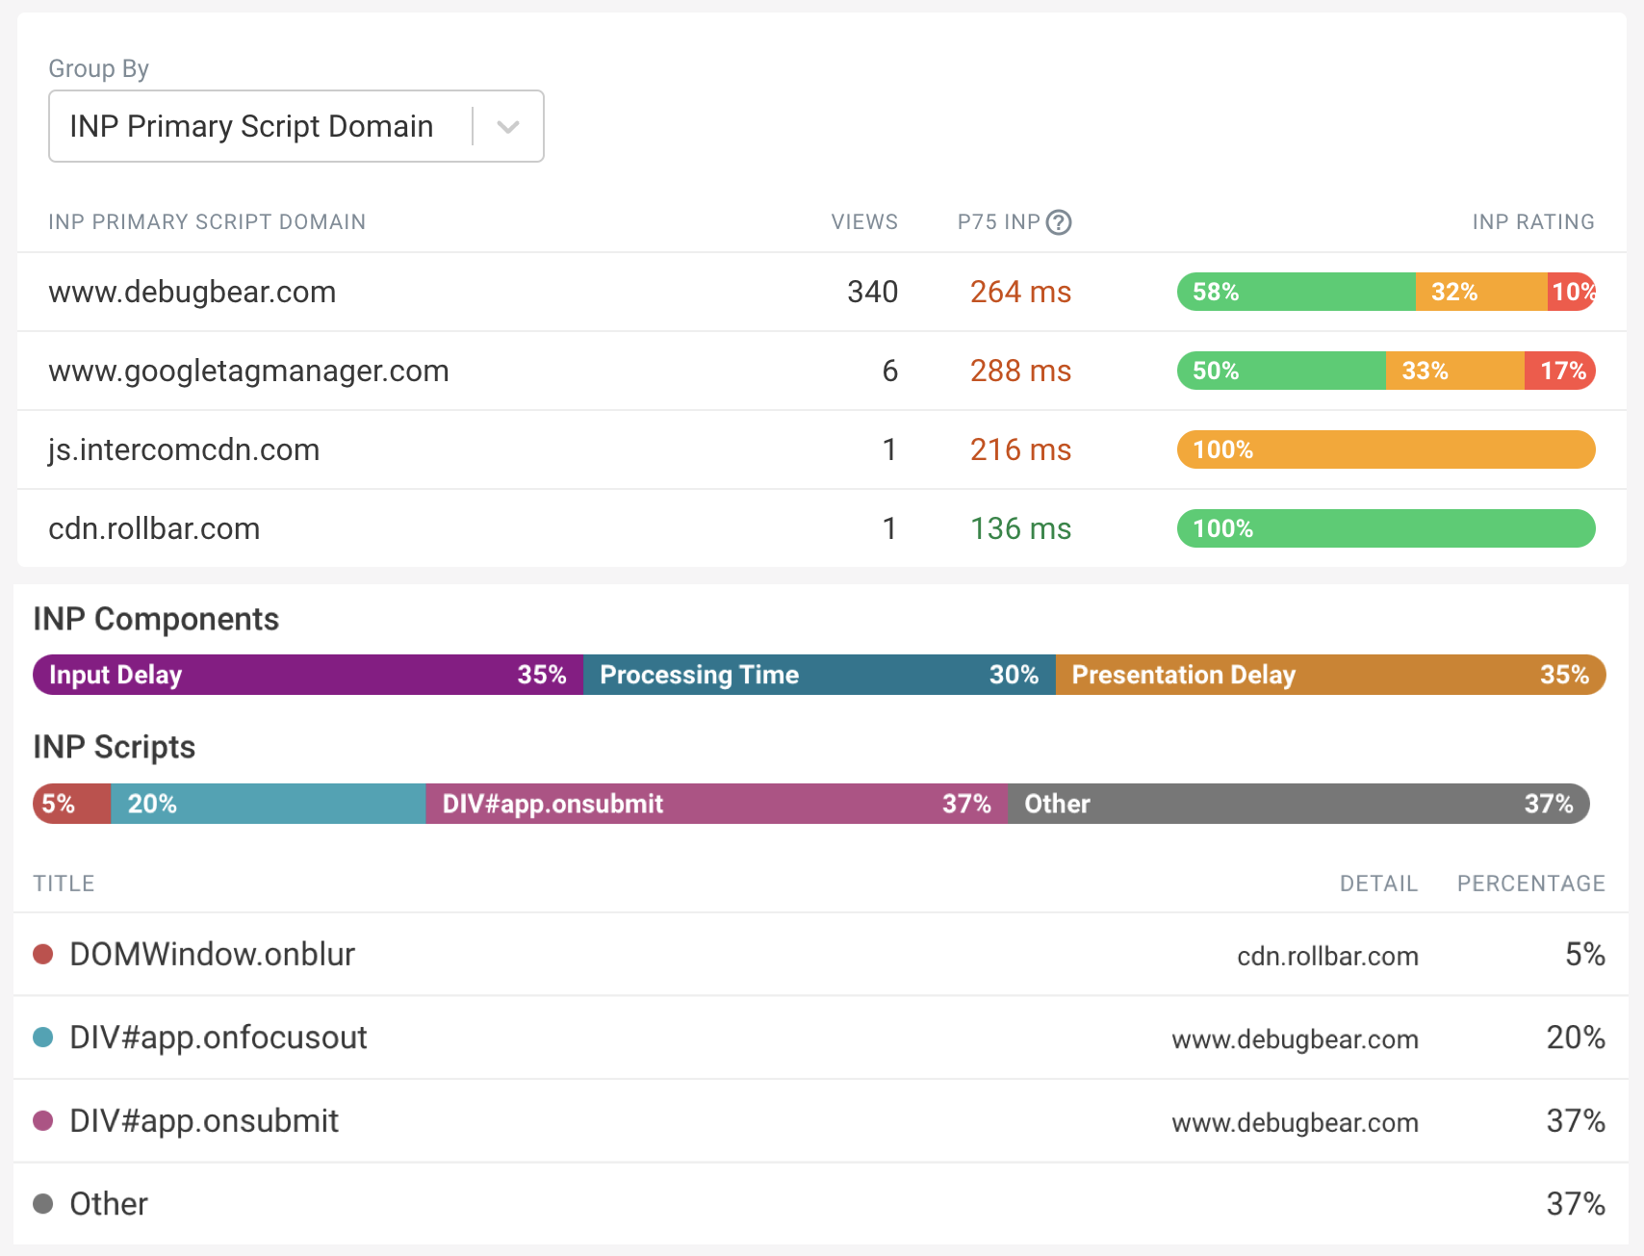Click the 33% orange segment for googletagmanager
Screen dimensions: 1644x1256
point(1455,371)
